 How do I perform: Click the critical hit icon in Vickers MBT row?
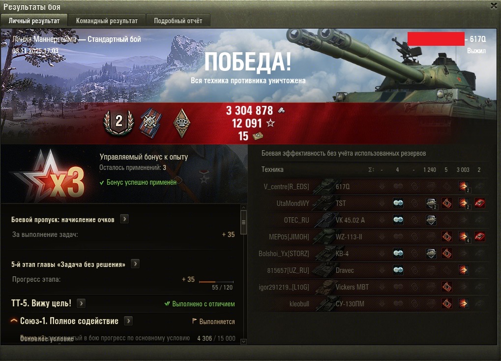(447, 287)
